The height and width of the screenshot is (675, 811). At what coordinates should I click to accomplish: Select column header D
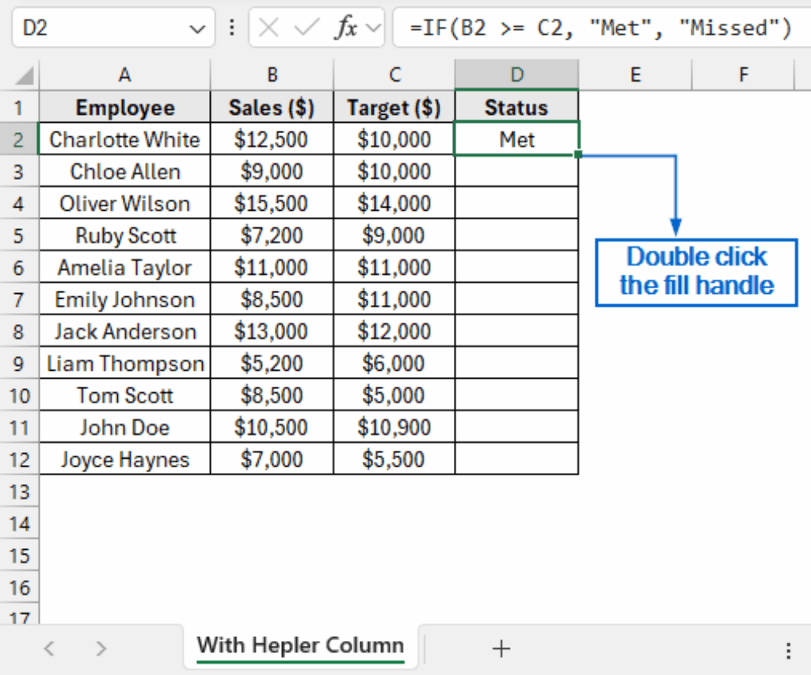pos(516,74)
